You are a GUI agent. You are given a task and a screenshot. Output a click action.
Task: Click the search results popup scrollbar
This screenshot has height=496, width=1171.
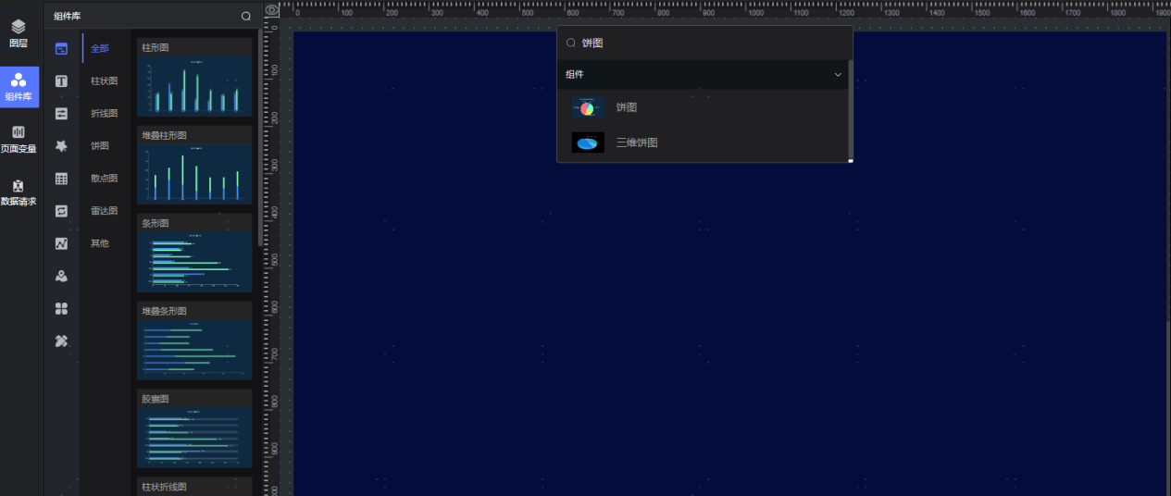pos(850,111)
